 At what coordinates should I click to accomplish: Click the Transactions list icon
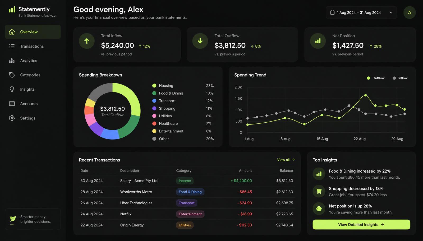12,46
